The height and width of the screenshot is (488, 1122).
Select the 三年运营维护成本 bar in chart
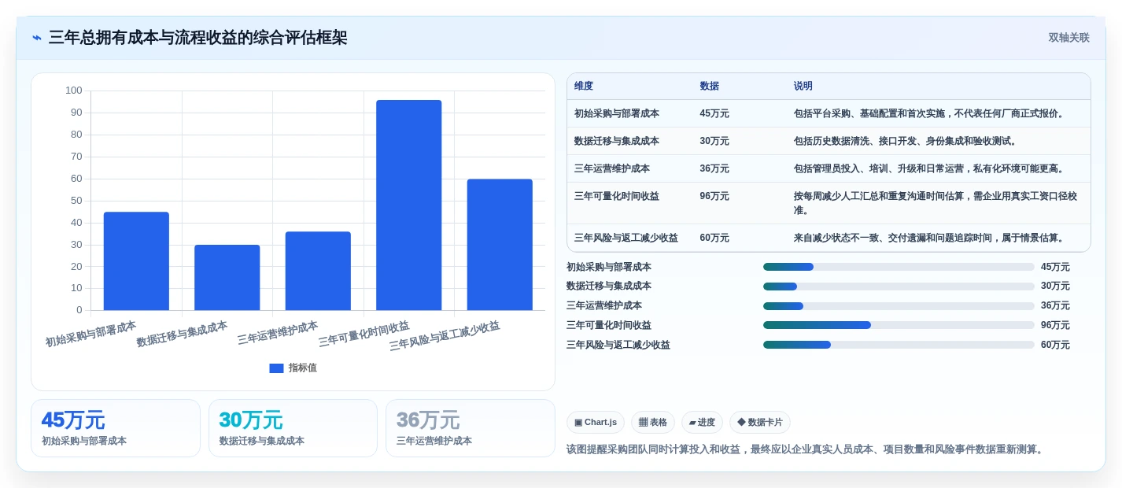[318, 271]
